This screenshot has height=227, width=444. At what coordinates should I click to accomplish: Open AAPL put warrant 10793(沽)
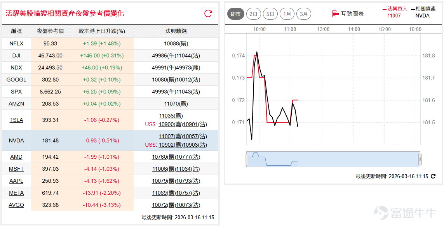[188, 181]
